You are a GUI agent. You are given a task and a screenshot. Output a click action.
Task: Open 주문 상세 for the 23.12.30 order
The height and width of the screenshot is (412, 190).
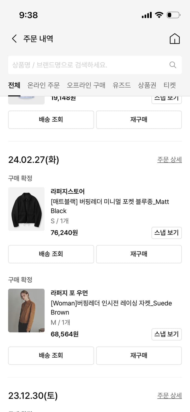click(169, 395)
